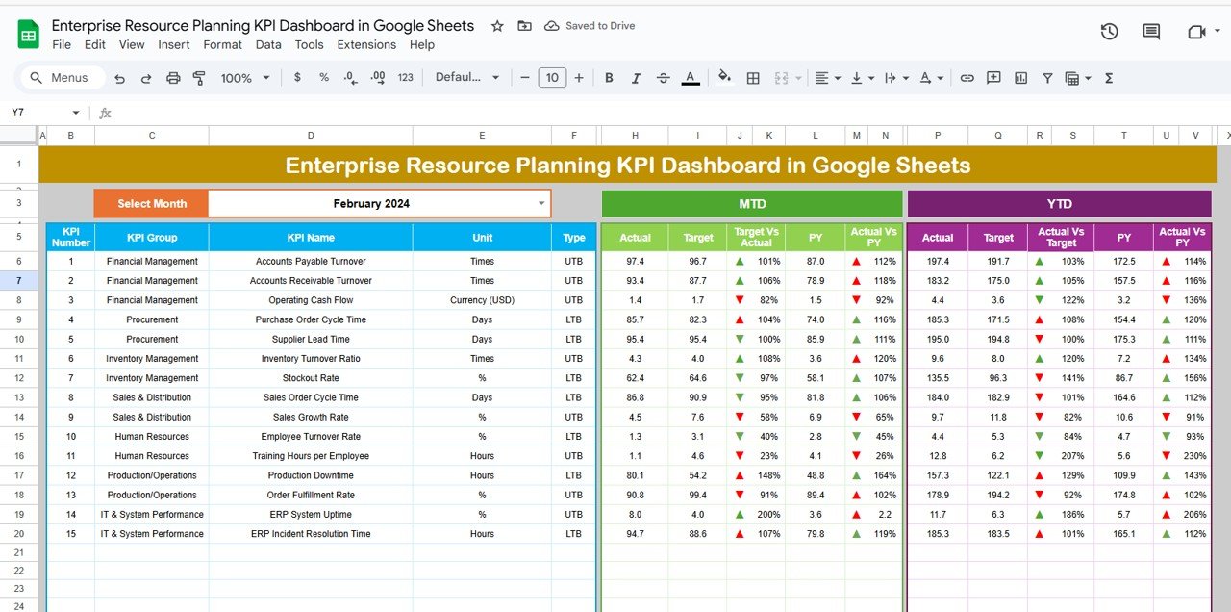
Task: Click the Select Month label cell
Action: point(151,203)
